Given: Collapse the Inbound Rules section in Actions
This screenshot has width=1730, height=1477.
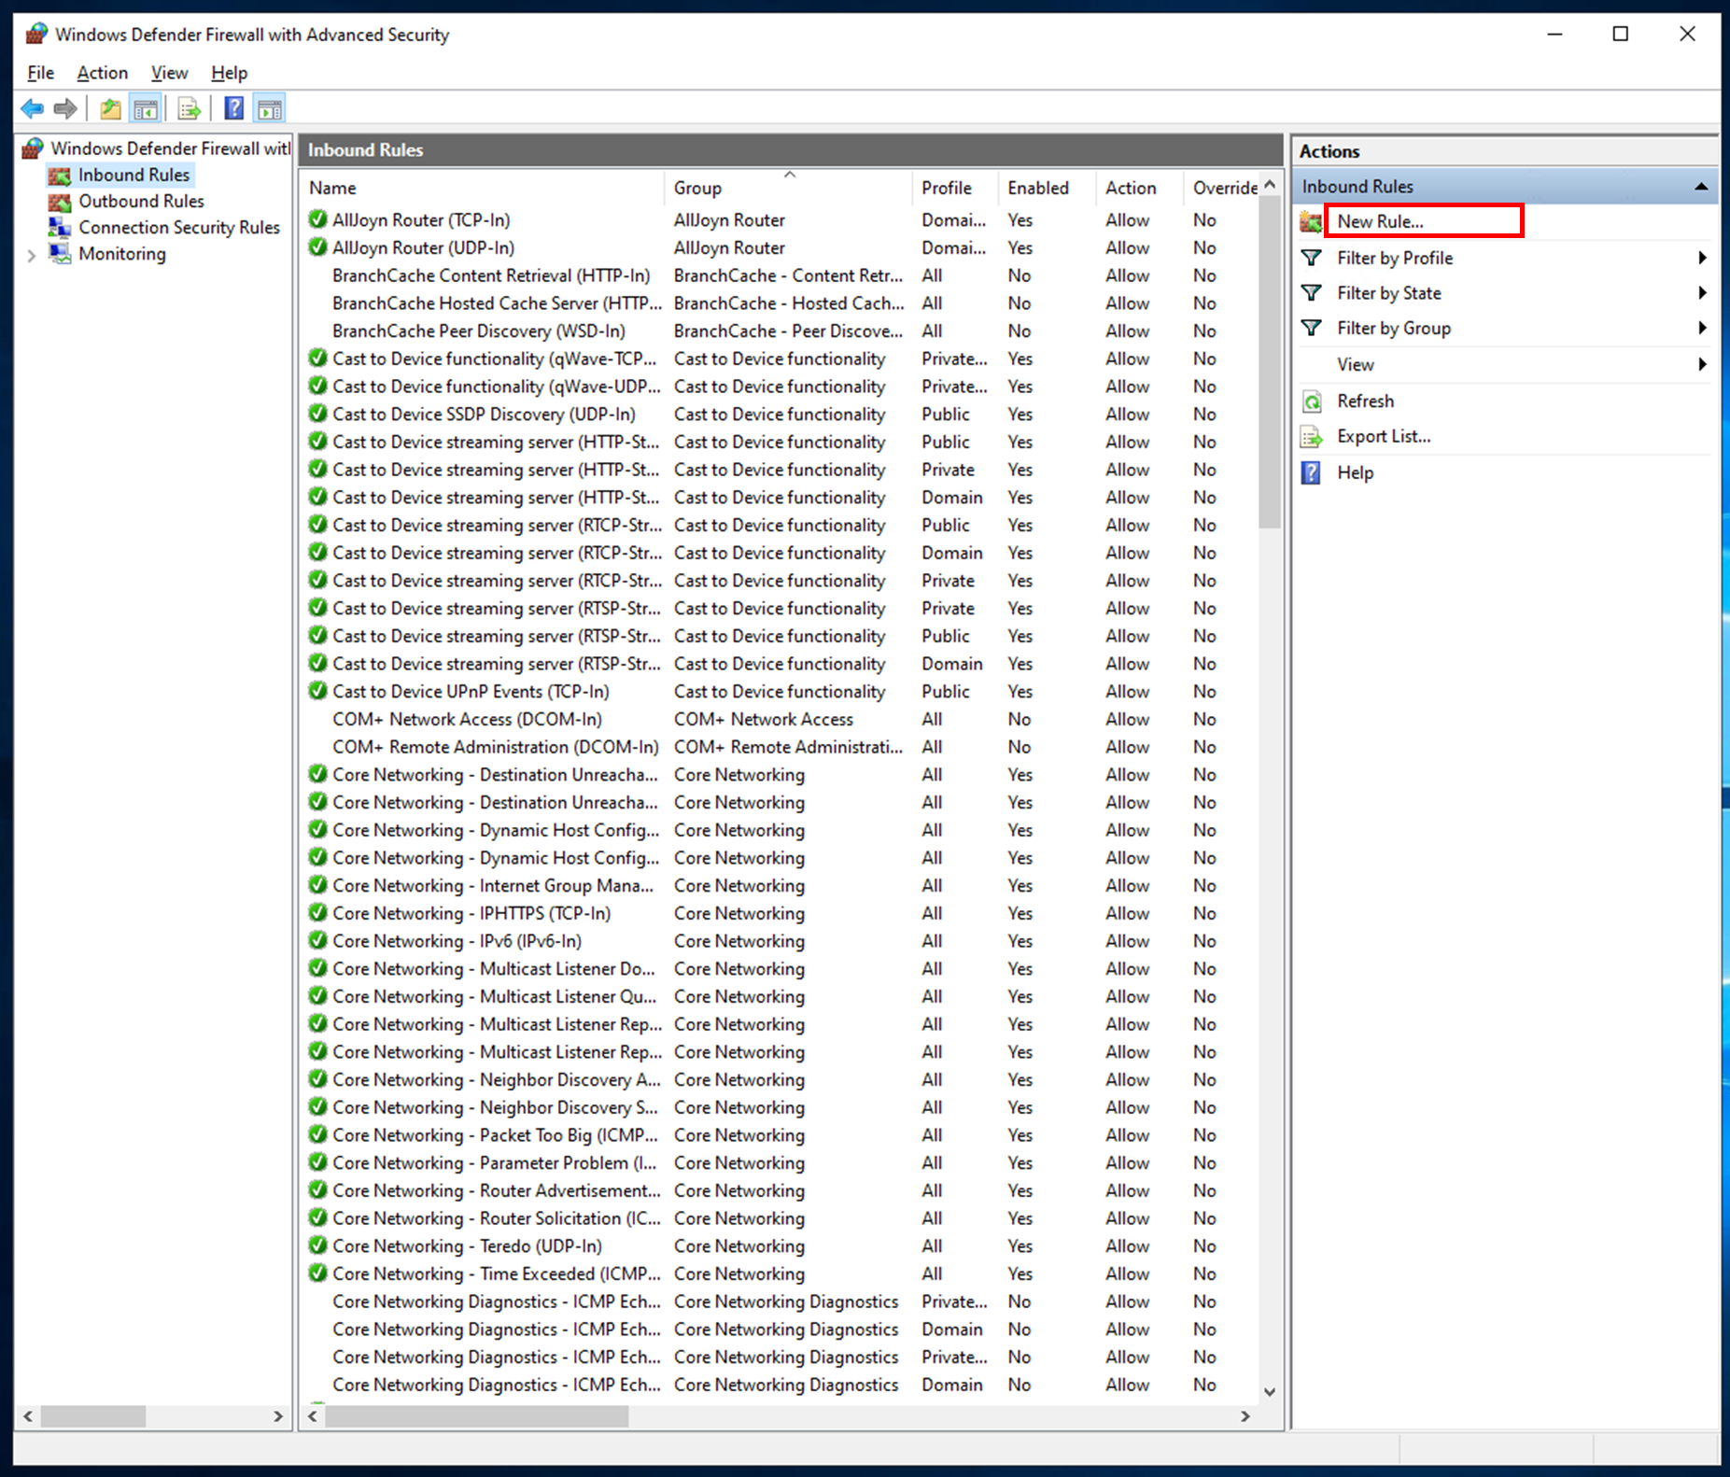Looking at the screenshot, I should coord(1701,187).
